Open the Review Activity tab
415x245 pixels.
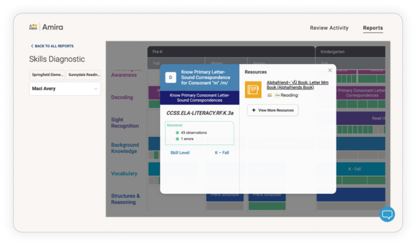[329, 28]
